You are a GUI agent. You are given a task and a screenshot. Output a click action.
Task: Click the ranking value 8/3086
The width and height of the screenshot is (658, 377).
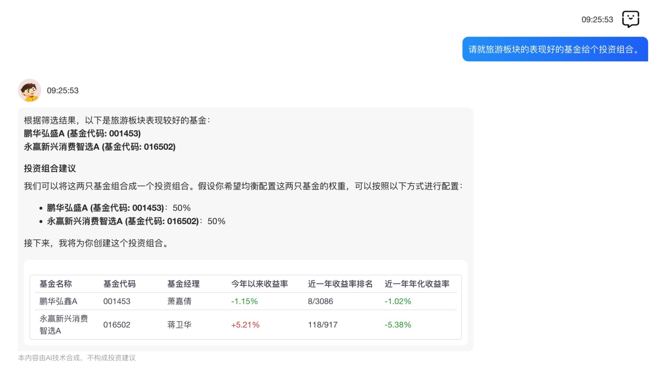click(x=321, y=301)
